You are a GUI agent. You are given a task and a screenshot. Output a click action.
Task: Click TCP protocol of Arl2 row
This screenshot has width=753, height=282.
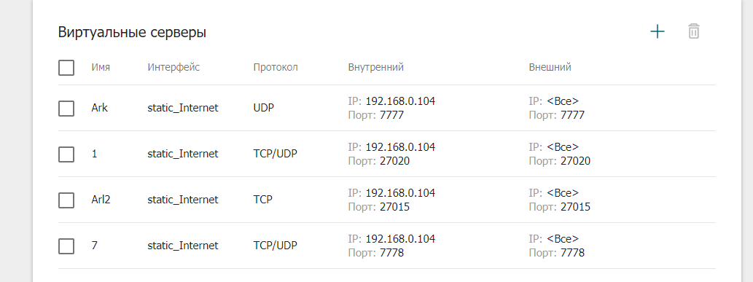click(x=262, y=200)
